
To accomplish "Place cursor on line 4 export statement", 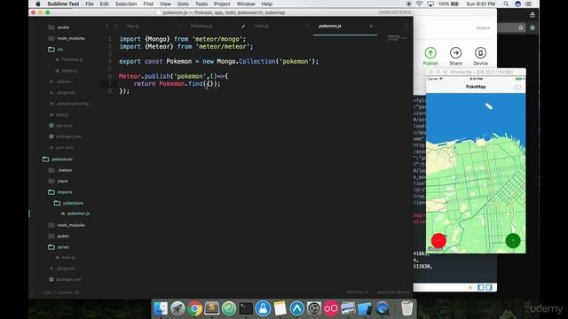I will (x=218, y=61).
